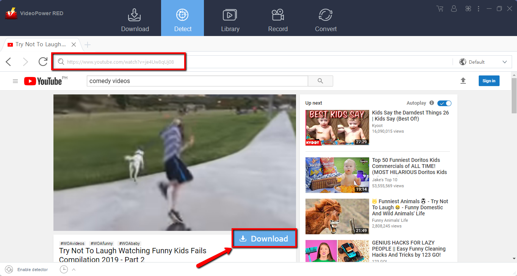Expand the Default region dropdown

pyautogui.click(x=483, y=62)
